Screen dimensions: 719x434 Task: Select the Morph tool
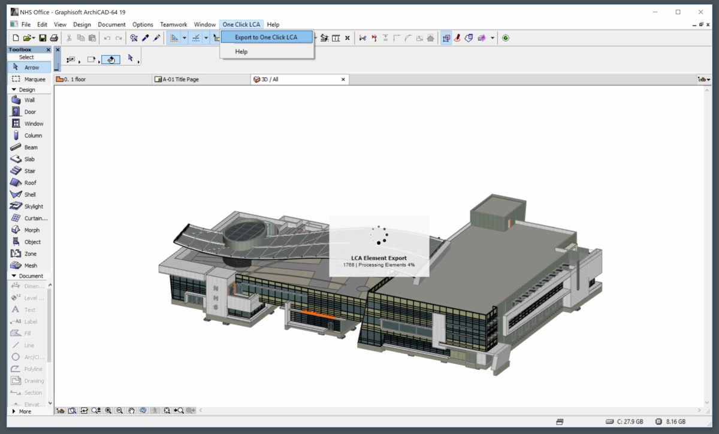tap(29, 230)
